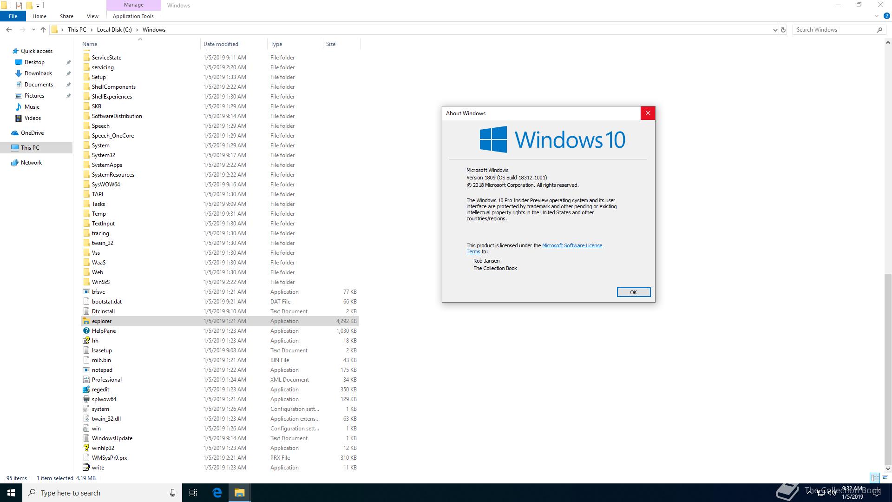892x502 pixels.
Task: Open Pictures in the navigation pane
Action: click(34, 96)
